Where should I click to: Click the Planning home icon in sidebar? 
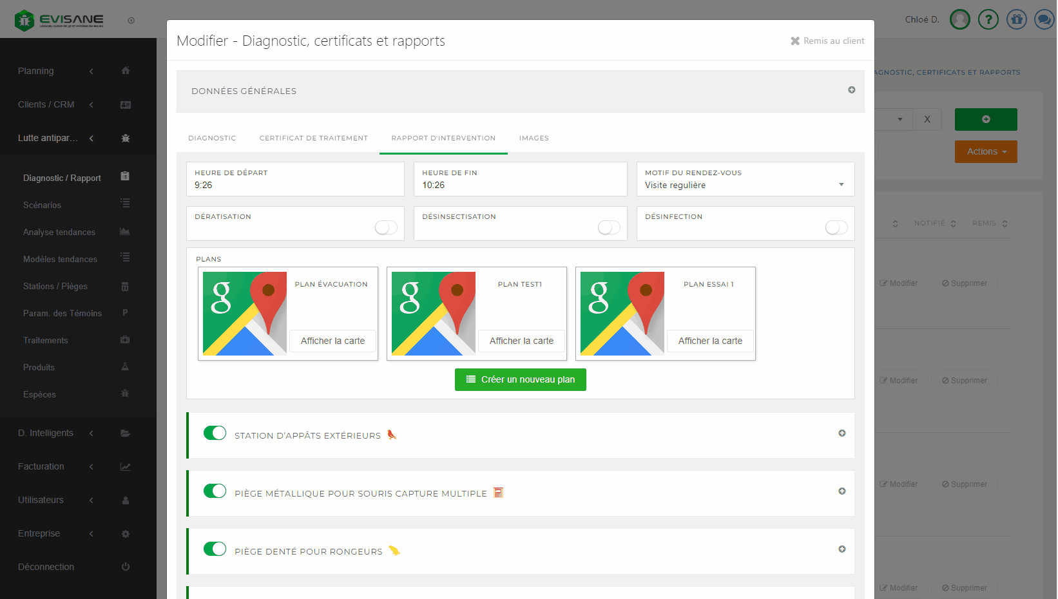(126, 71)
